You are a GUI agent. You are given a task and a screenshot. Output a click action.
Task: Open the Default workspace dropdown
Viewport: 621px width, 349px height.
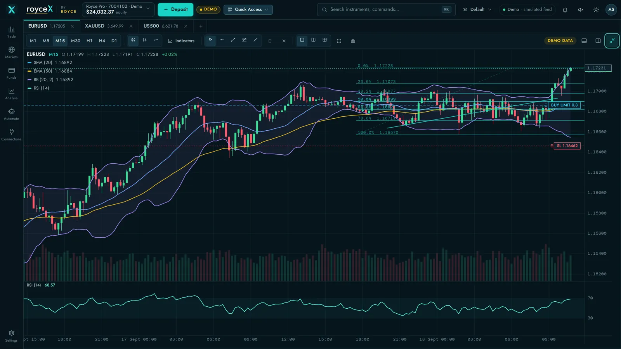click(477, 9)
